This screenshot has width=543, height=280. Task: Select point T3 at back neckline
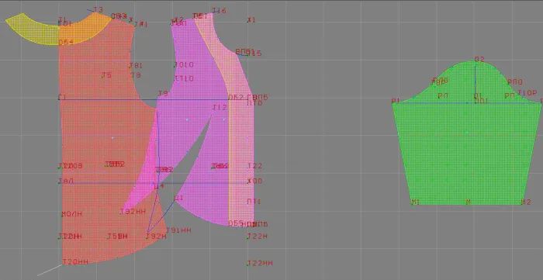pyautogui.click(x=99, y=9)
